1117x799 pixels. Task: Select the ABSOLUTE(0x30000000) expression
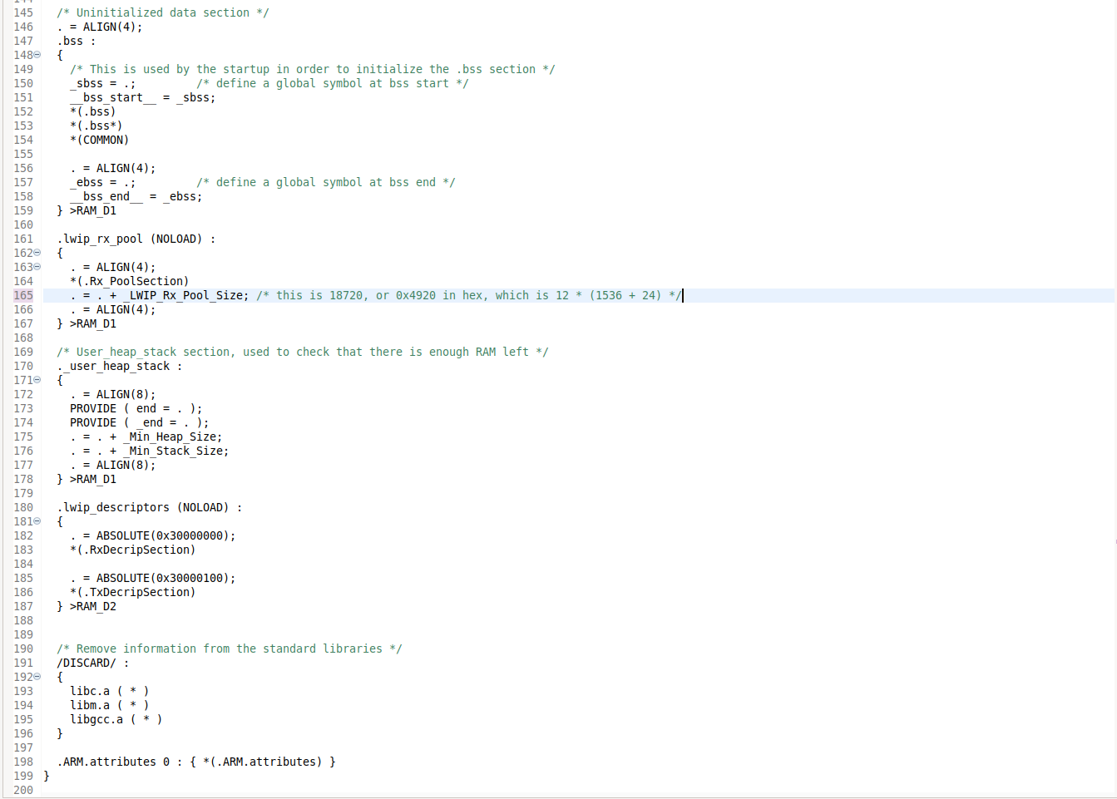point(166,535)
